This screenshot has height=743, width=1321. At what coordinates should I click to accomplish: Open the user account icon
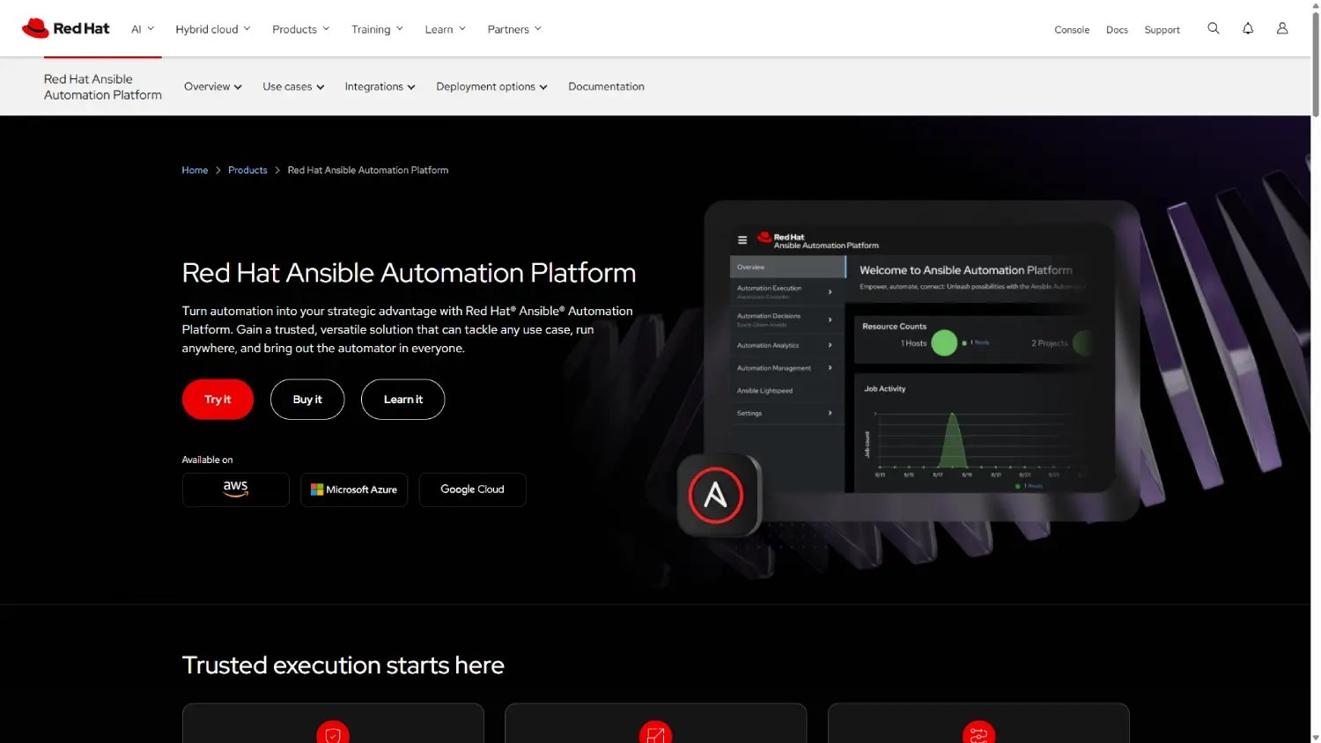point(1282,28)
